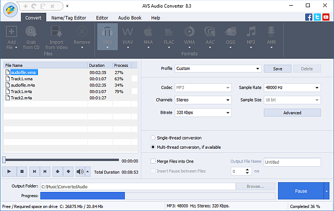
Task: Increase the pause milliseconds stepper
Action: pos(247,170)
